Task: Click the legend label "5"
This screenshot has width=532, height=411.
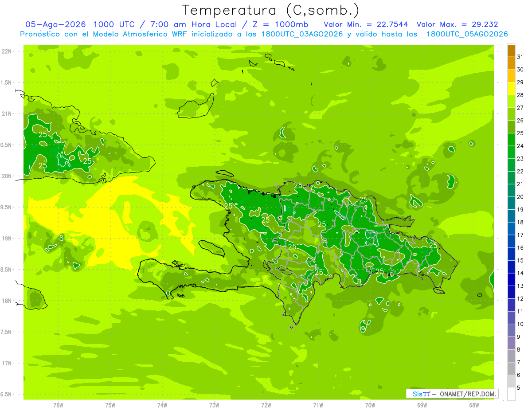Action: (x=519, y=388)
